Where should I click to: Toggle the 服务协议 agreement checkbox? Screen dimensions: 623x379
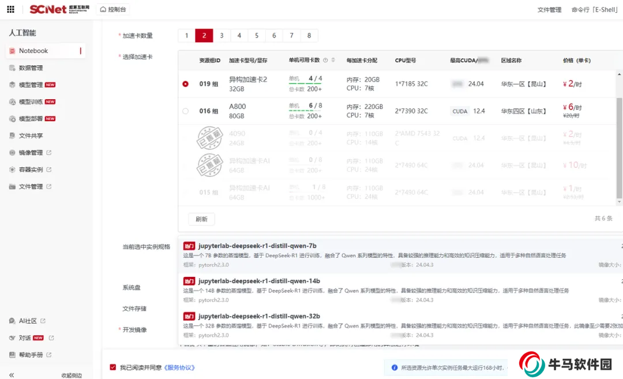click(113, 367)
